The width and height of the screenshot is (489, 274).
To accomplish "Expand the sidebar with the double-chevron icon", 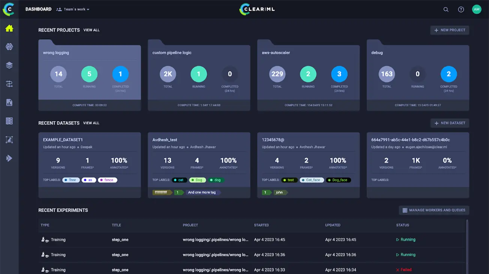I will pyautogui.click(x=9, y=158).
